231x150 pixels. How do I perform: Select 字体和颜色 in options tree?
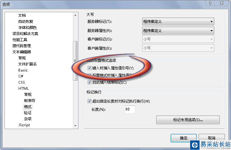pyautogui.click(x=27, y=27)
